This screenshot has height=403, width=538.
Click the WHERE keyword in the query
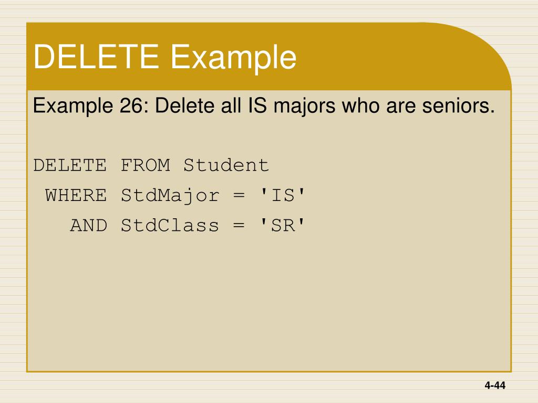point(76,195)
